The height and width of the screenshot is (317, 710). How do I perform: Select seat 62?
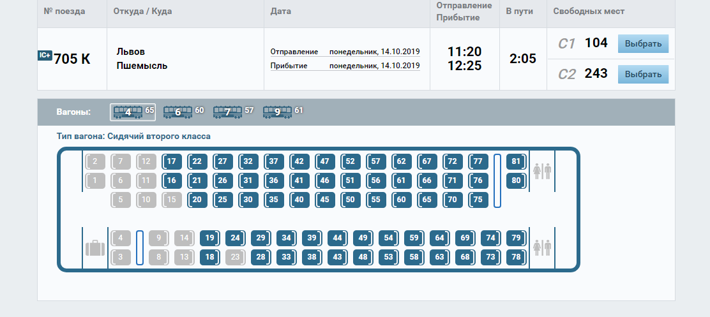click(x=401, y=161)
